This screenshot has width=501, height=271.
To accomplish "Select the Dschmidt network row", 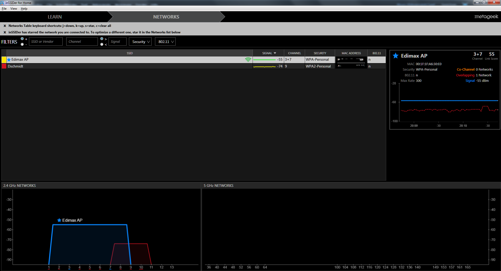I will coord(194,66).
